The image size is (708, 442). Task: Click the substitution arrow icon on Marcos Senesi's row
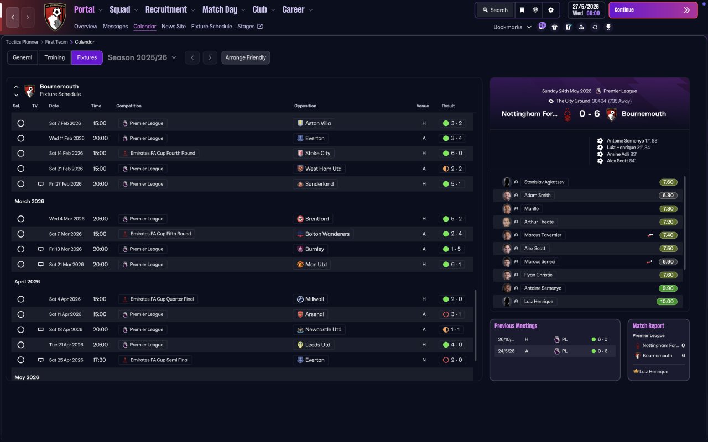pos(650,262)
